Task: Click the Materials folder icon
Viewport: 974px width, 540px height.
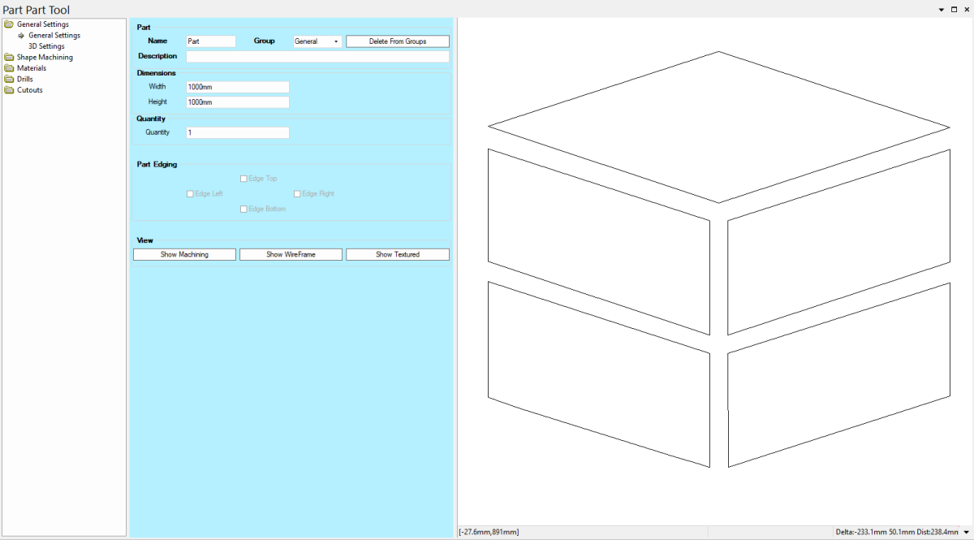Action: point(9,68)
